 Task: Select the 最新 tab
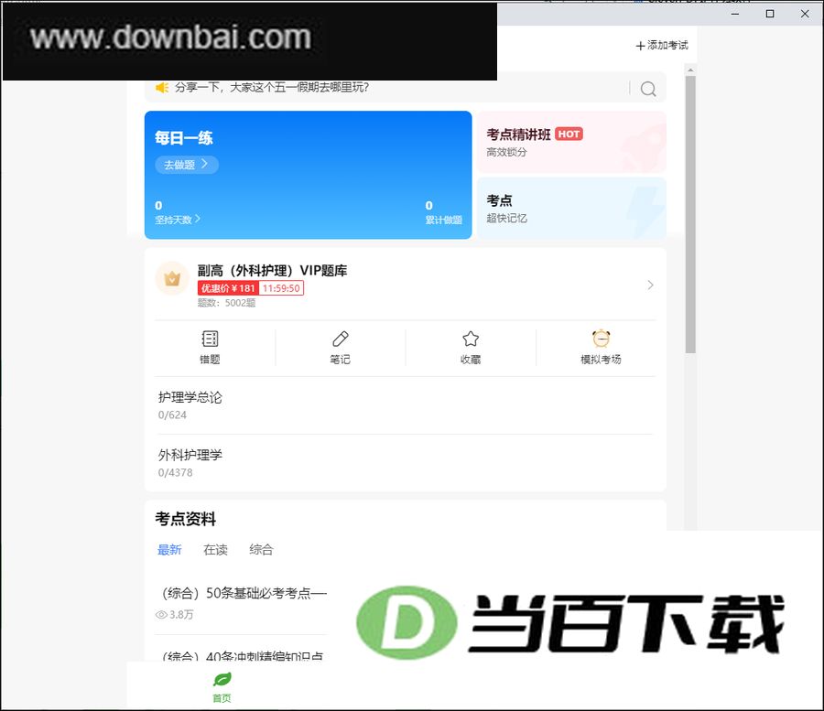coord(169,550)
